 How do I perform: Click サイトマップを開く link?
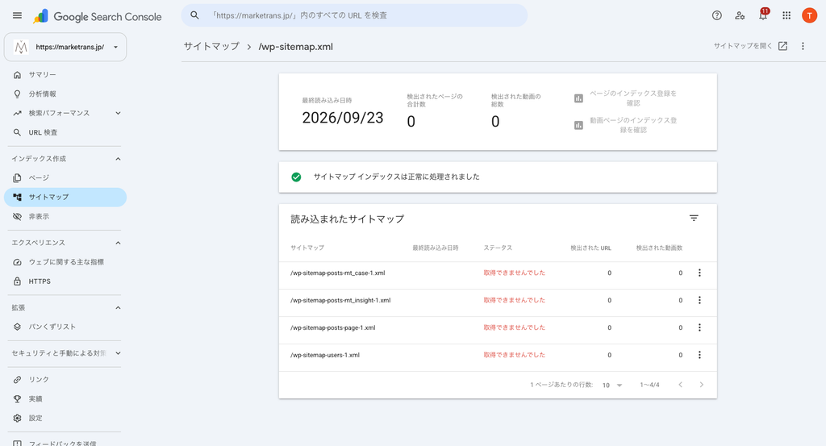point(743,46)
